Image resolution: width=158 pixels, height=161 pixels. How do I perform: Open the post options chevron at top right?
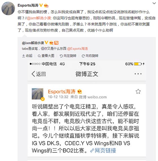coord(154,3)
